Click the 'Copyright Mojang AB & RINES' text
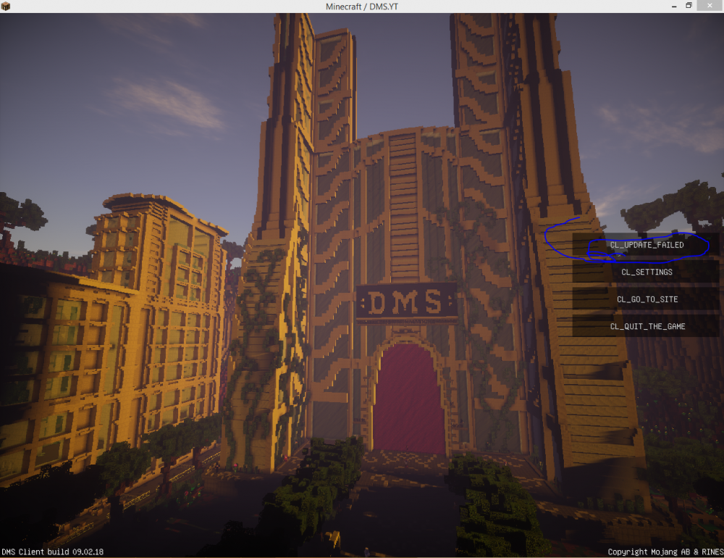 (665, 551)
